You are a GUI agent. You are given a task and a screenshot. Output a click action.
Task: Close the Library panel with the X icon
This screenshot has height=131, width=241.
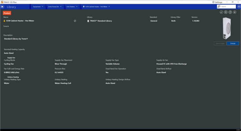click(239, 7)
